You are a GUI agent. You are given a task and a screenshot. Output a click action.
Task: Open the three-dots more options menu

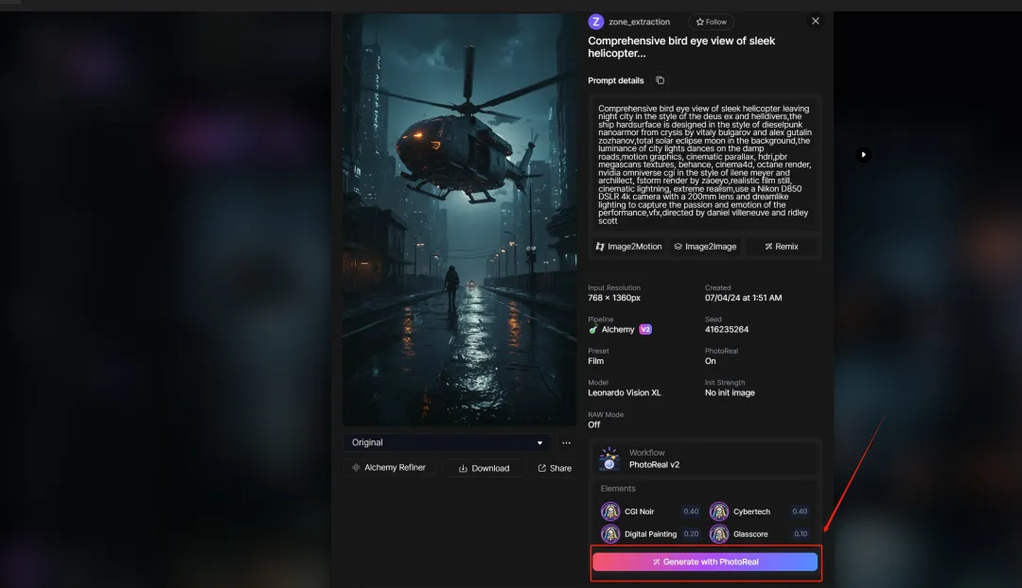pos(566,442)
